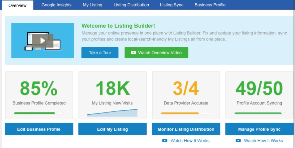Watch How It Works under Profile Sync
The image size is (295, 148).
263,141
